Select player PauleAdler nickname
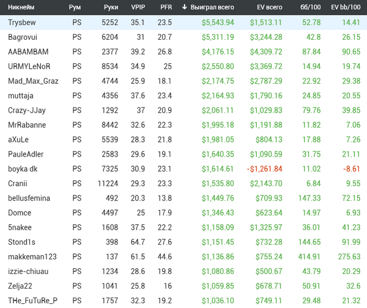The image size is (367, 308). pos(26,155)
